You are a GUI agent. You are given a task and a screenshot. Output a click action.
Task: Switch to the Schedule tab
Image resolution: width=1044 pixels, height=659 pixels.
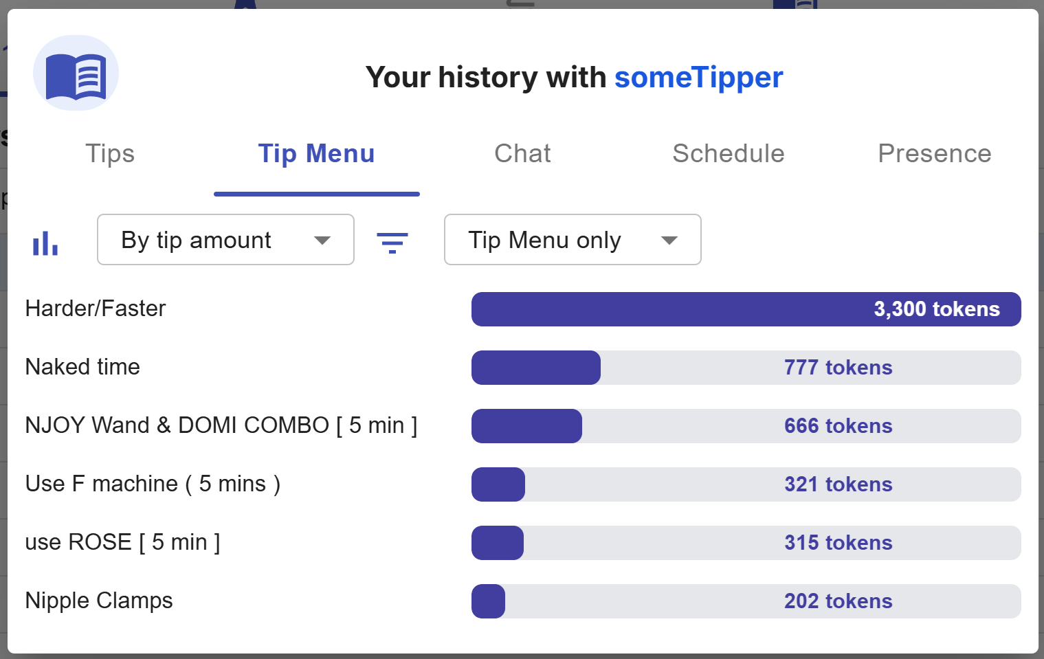click(x=729, y=153)
